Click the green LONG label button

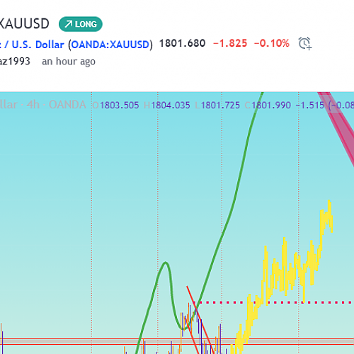[x=81, y=24]
